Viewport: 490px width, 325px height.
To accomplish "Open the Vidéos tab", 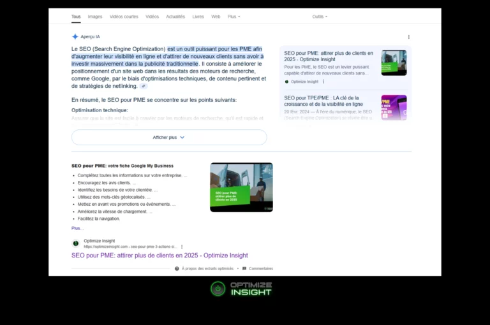I will coord(152,17).
